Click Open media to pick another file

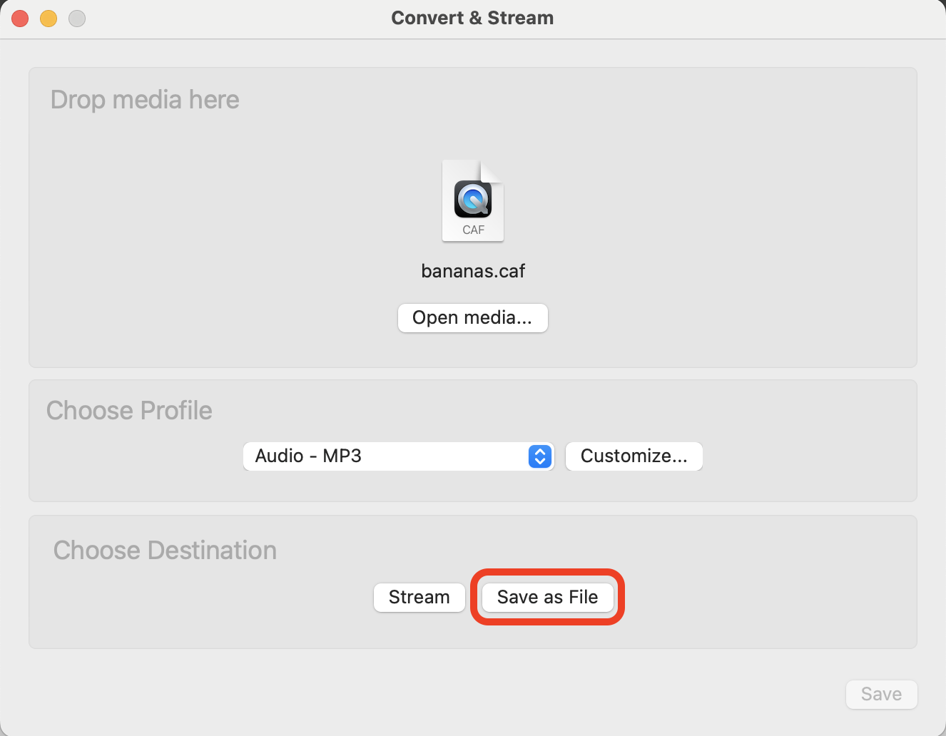[472, 317]
